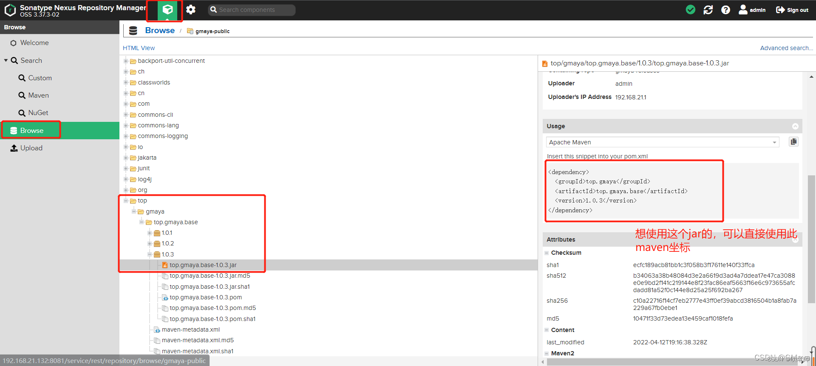Open the Administration gear icon
The image size is (816, 366).
[x=191, y=9]
